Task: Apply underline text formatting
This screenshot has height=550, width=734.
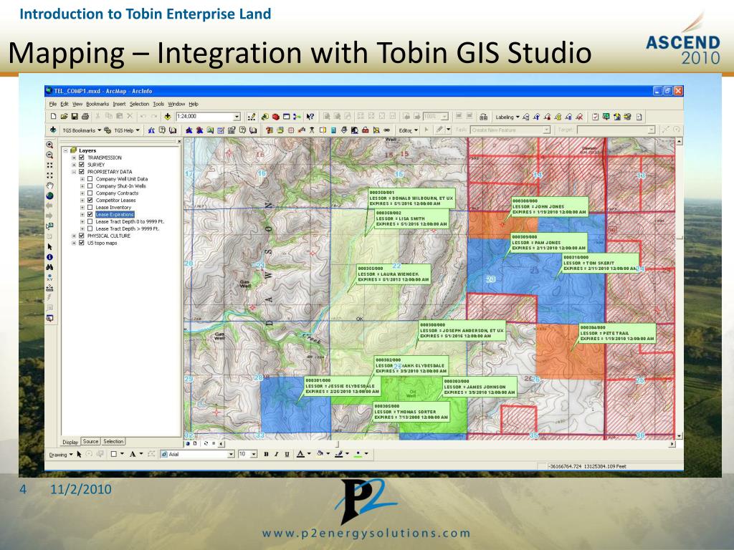Action: click(x=287, y=454)
